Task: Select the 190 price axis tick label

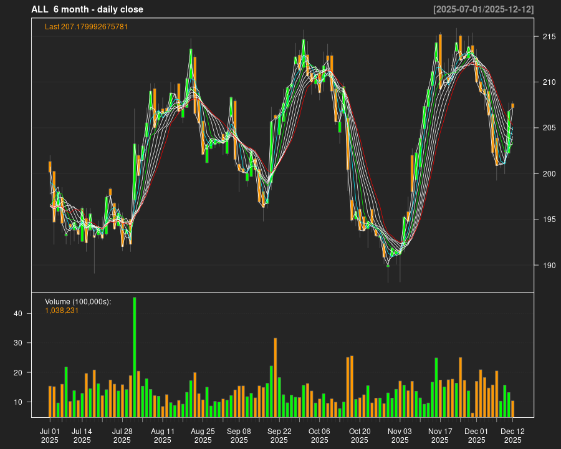Action: (x=547, y=266)
